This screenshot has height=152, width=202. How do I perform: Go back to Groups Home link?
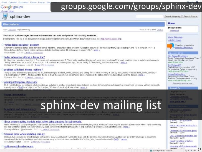[x=7, y=11]
